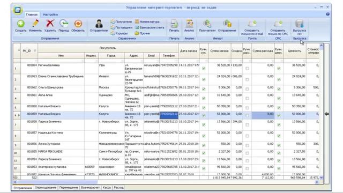343x193 pixels.
Task: Click the Выгрузка csv database icon
Action: click(300, 24)
